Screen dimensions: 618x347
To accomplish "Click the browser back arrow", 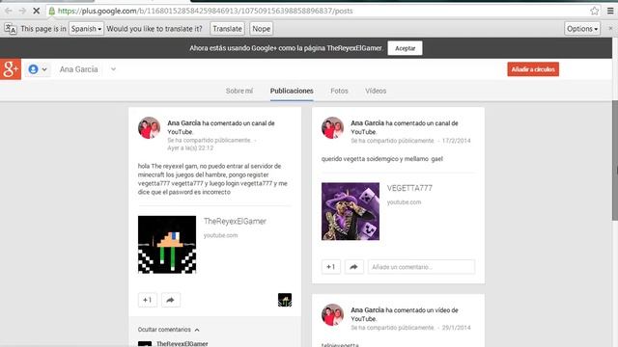I will click(8, 11).
